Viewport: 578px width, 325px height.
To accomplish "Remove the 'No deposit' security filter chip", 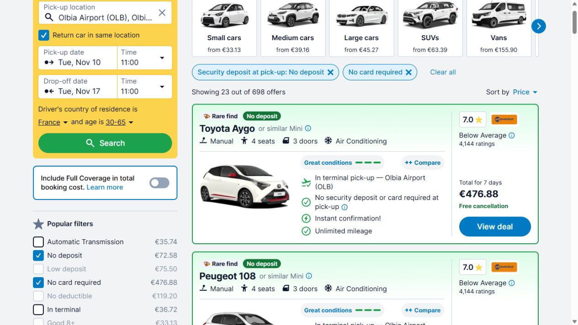I will pyautogui.click(x=330, y=72).
